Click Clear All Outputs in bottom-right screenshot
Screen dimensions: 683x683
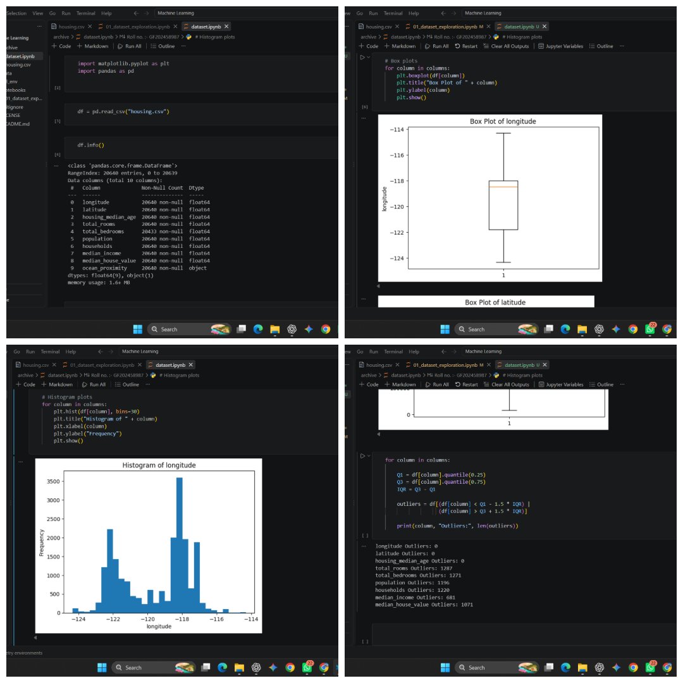[x=507, y=385]
